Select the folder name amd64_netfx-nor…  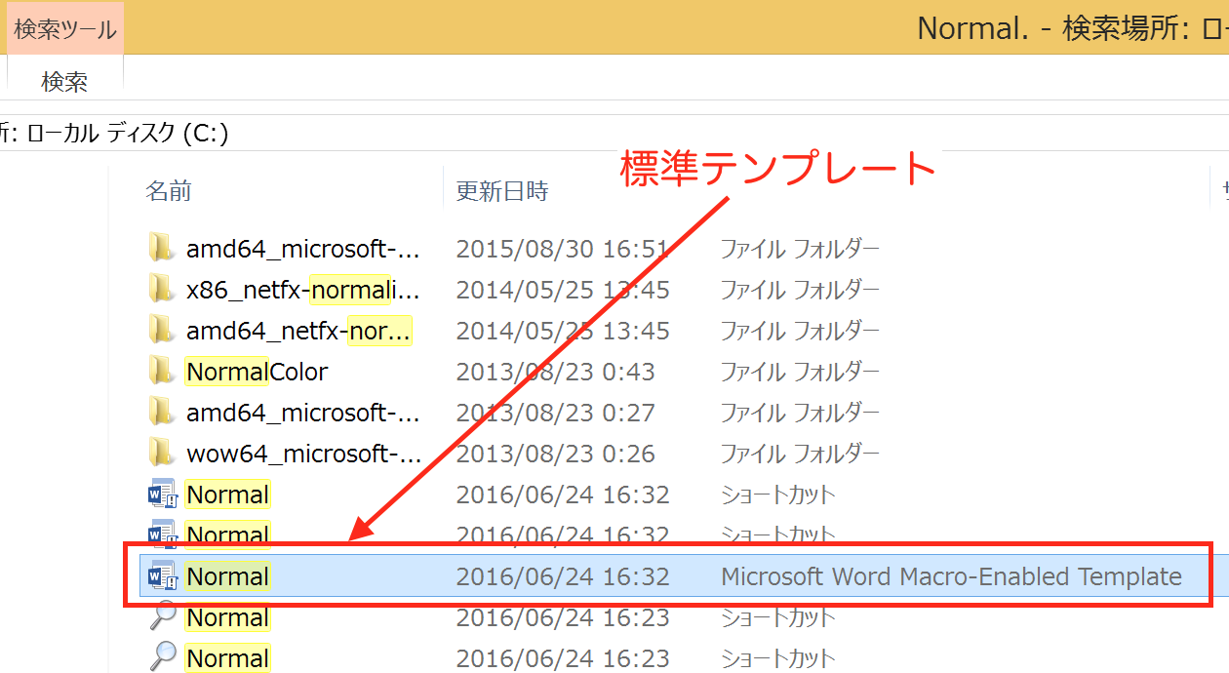click(x=298, y=331)
